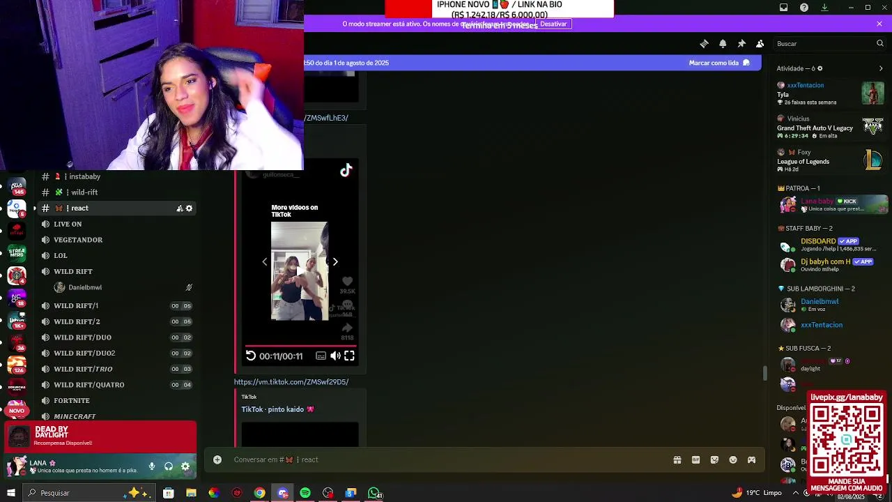Viewport: 892px width, 502px height.
Task: Expand the Atividade section chevron
Action: [881, 68]
